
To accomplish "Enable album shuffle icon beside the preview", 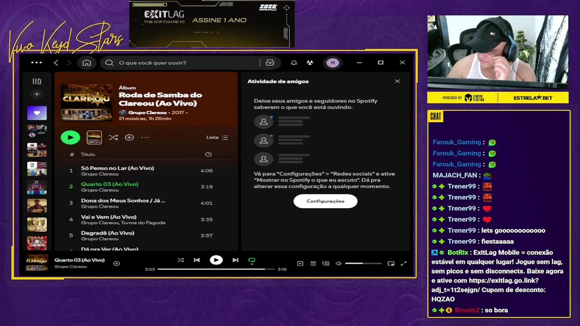I will tap(113, 137).
